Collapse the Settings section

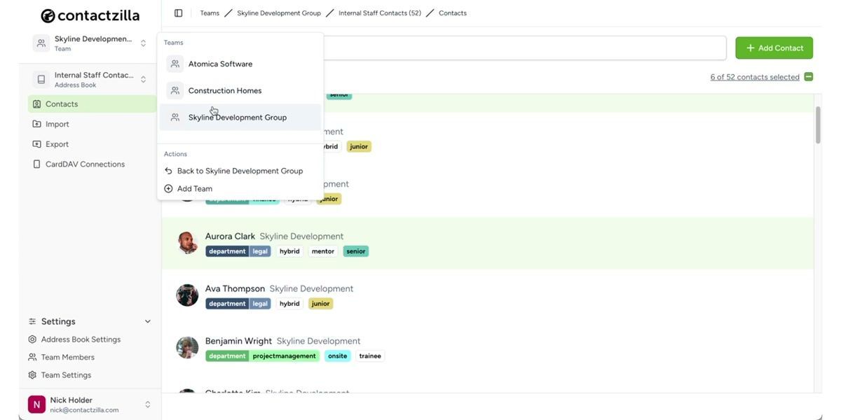[x=147, y=321]
